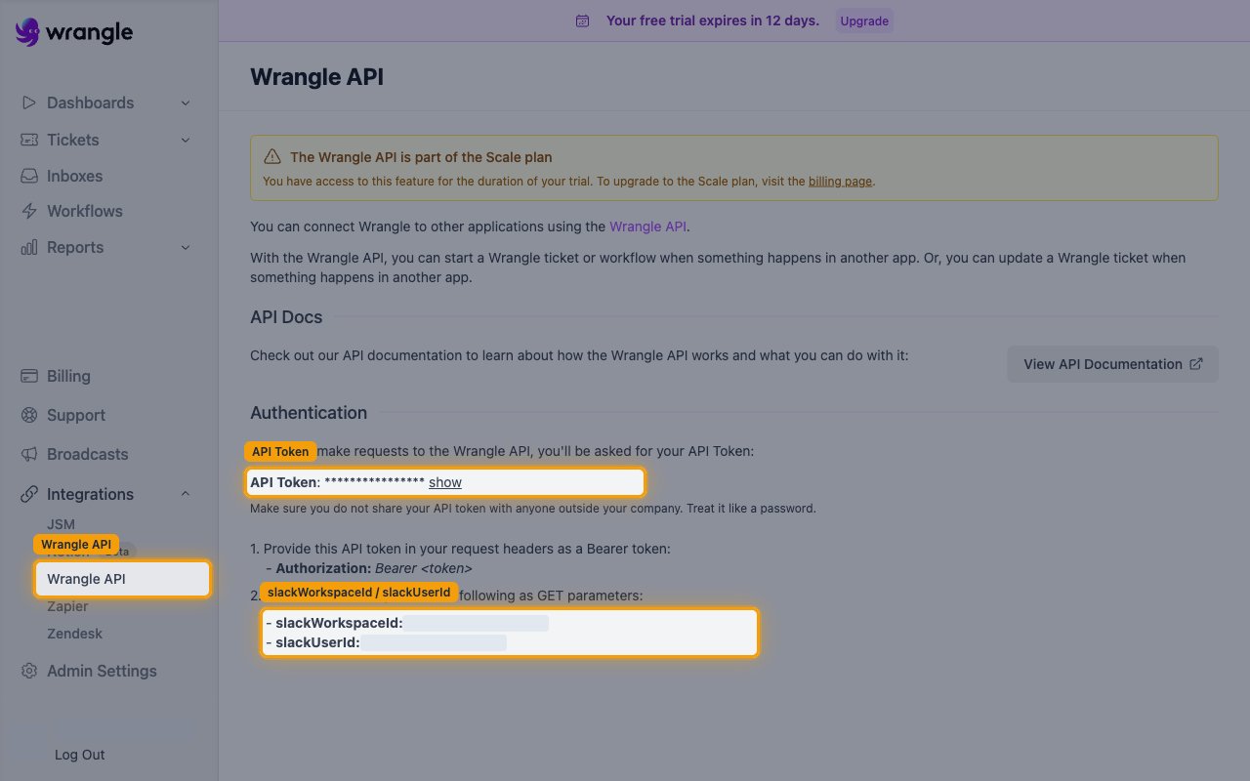Select the JSM integration

point(61,524)
